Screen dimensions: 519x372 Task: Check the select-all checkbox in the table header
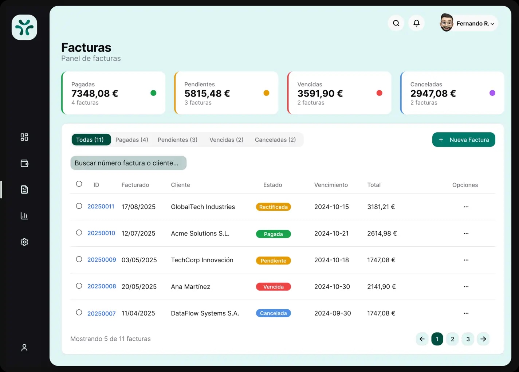tap(79, 184)
